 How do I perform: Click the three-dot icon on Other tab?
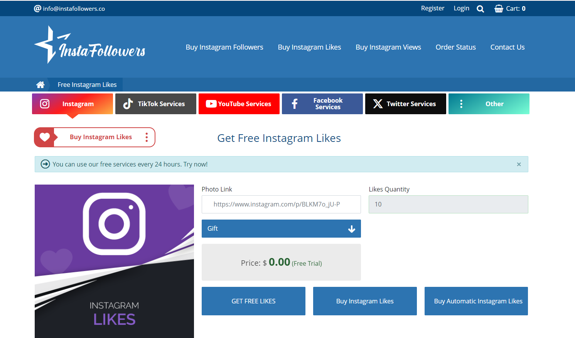click(461, 104)
